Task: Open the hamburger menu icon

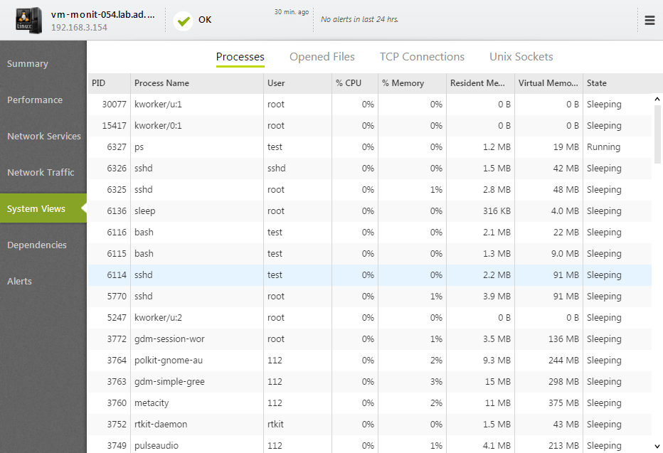Action: [649, 21]
